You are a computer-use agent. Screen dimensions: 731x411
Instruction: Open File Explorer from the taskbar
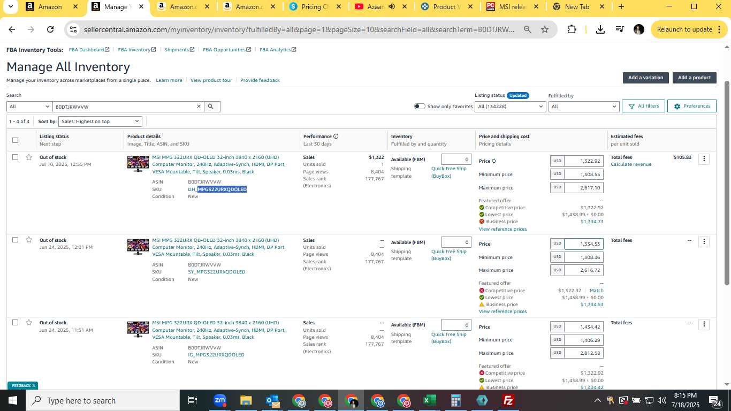[x=246, y=400]
